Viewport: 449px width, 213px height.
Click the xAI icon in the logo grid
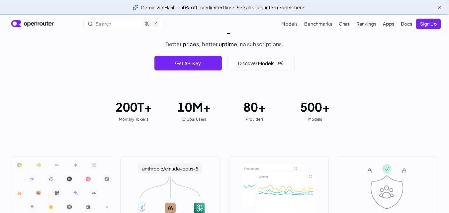pos(94,193)
